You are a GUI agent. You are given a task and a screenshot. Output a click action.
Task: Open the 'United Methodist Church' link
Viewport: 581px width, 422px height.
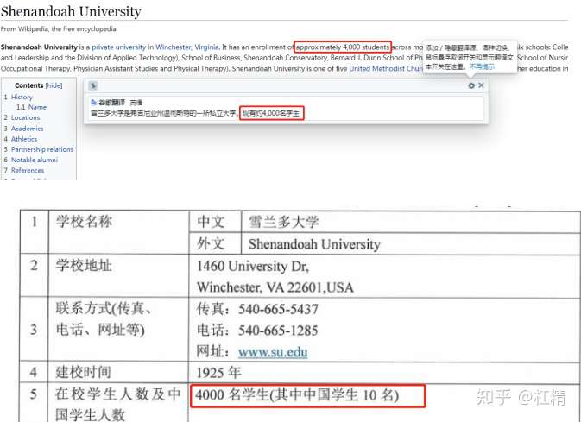coord(386,68)
